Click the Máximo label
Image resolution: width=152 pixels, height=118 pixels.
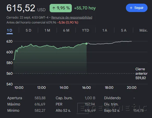pyautogui.click(x=14, y=104)
